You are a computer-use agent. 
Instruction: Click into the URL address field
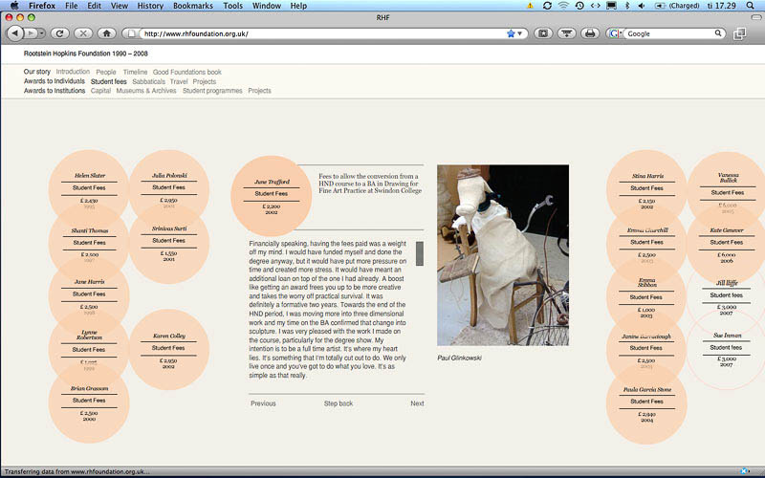tap(322, 33)
